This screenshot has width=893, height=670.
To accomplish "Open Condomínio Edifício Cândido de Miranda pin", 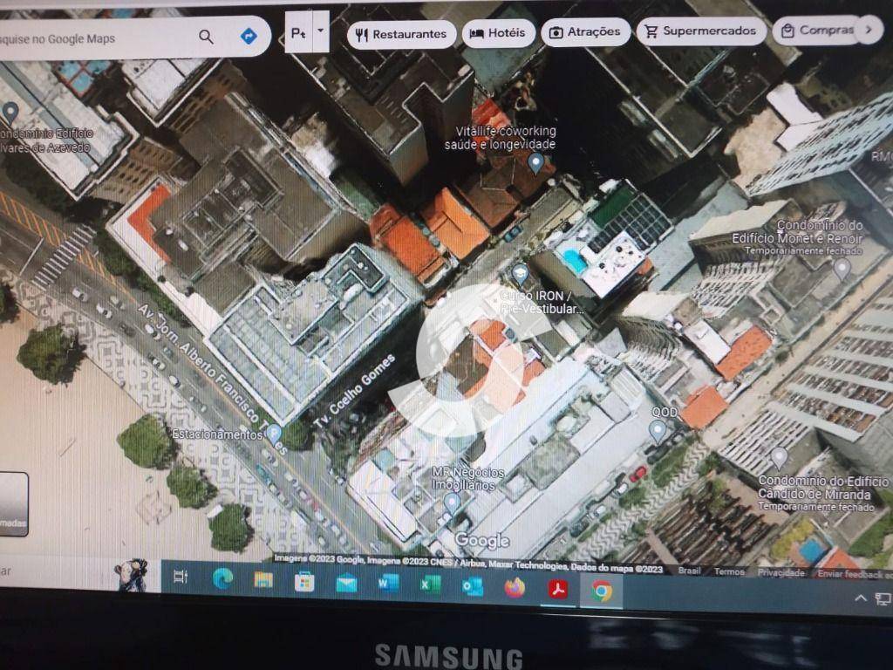I will 779,458.
